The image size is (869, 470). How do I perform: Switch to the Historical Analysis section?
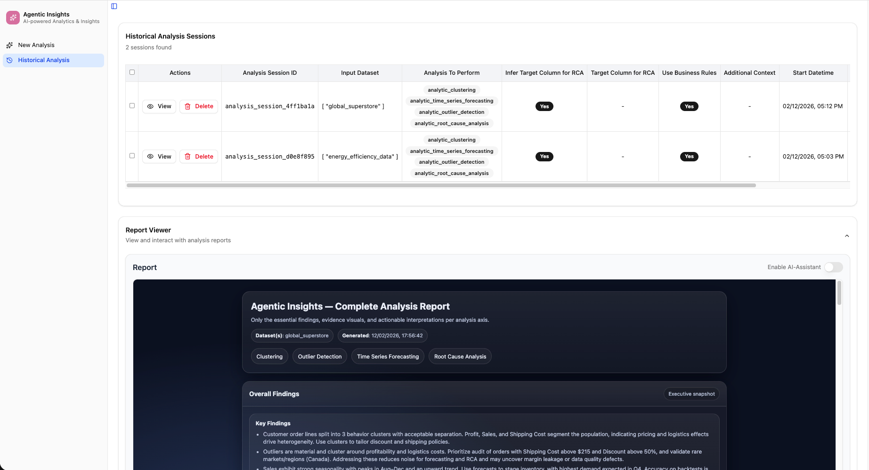tap(44, 60)
